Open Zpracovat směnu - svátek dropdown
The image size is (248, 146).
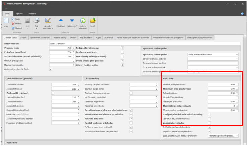[x=237, y=67]
